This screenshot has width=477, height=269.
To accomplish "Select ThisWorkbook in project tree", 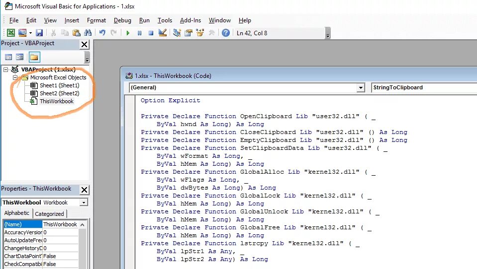I will (57, 101).
